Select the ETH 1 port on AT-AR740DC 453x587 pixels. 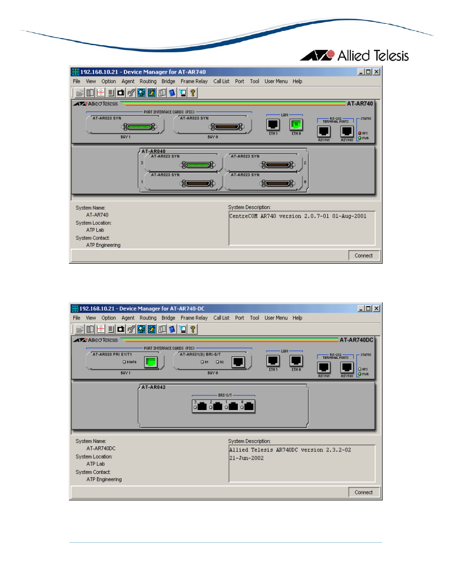point(273,361)
